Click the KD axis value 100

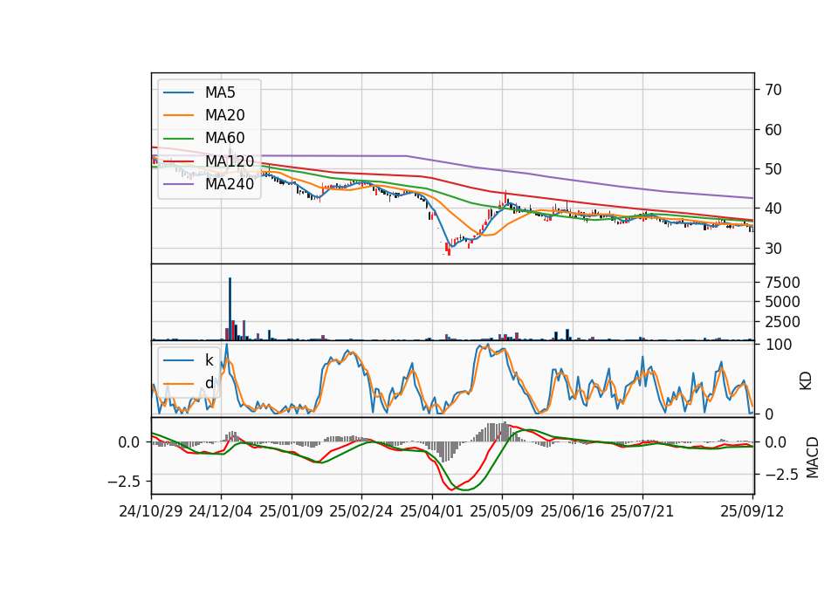click(778, 345)
